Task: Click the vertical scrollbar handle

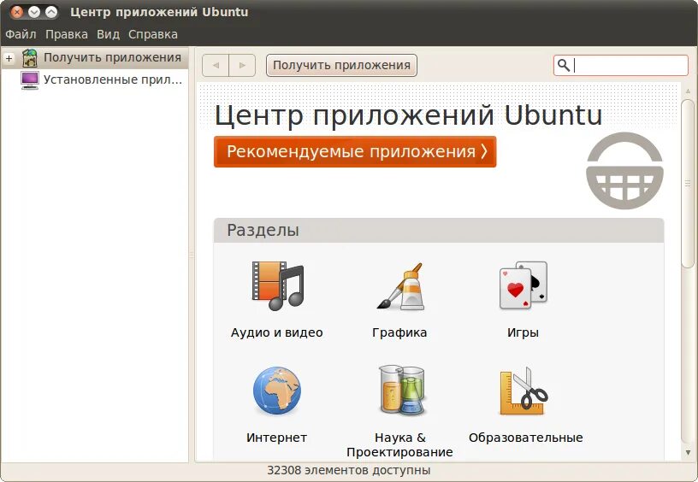Action: pos(688,184)
